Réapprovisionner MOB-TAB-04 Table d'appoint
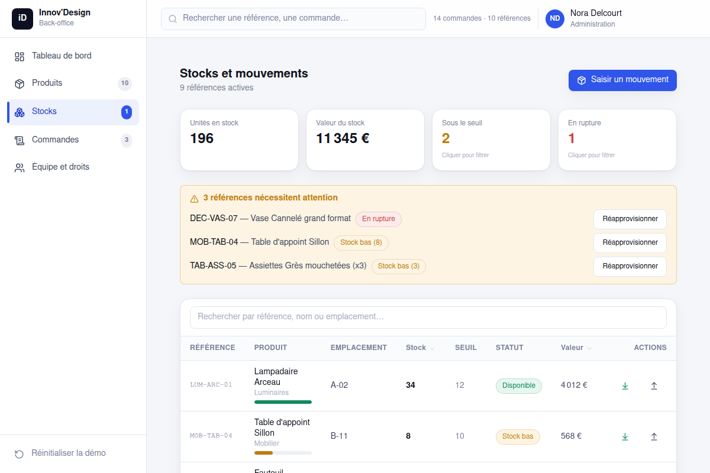710x473 pixels. point(630,242)
